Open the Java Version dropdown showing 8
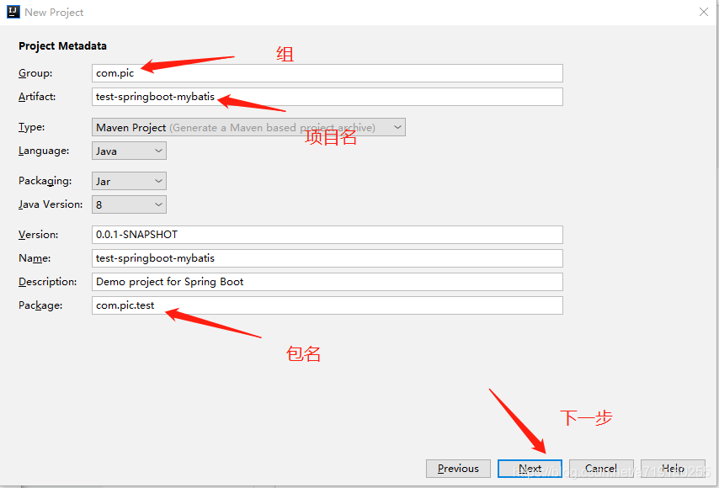 pyautogui.click(x=129, y=204)
